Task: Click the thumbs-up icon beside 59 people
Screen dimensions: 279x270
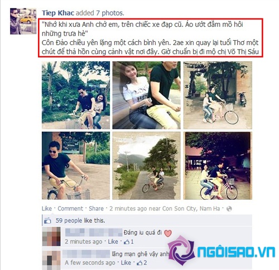Action: click(47, 220)
